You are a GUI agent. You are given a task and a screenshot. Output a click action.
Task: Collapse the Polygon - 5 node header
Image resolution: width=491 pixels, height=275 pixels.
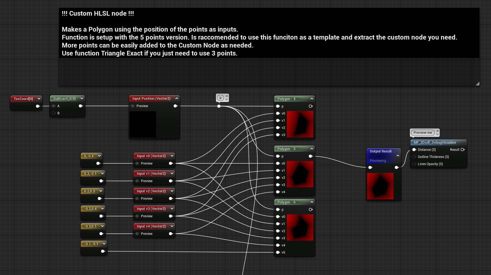312,149
